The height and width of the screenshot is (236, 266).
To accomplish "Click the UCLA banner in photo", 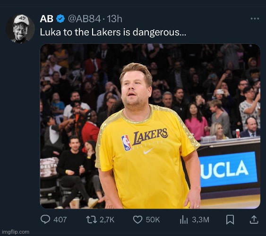I will click(x=228, y=169).
